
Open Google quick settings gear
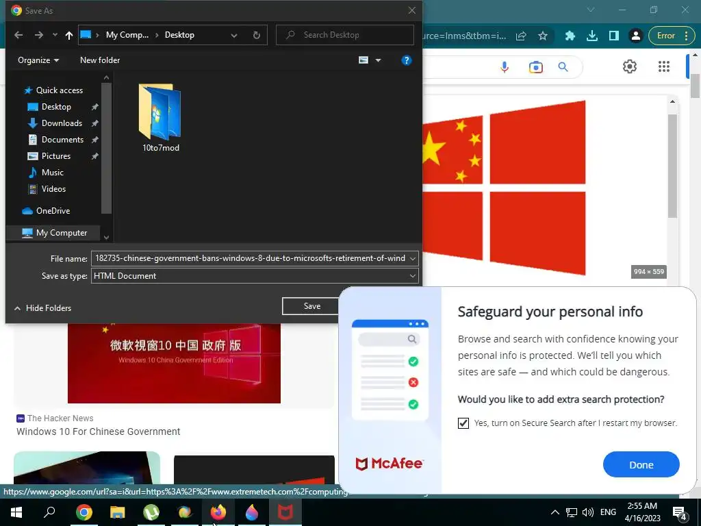(x=630, y=66)
